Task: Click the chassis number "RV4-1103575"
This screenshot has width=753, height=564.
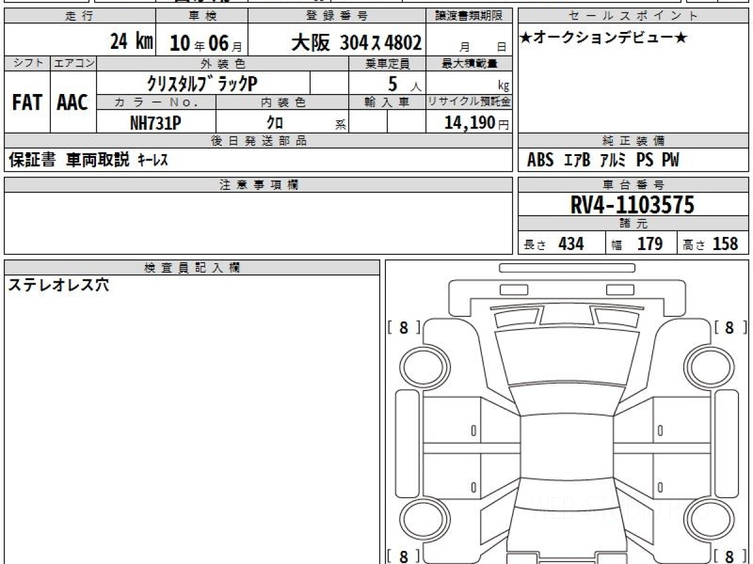Action: (x=633, y=204)
